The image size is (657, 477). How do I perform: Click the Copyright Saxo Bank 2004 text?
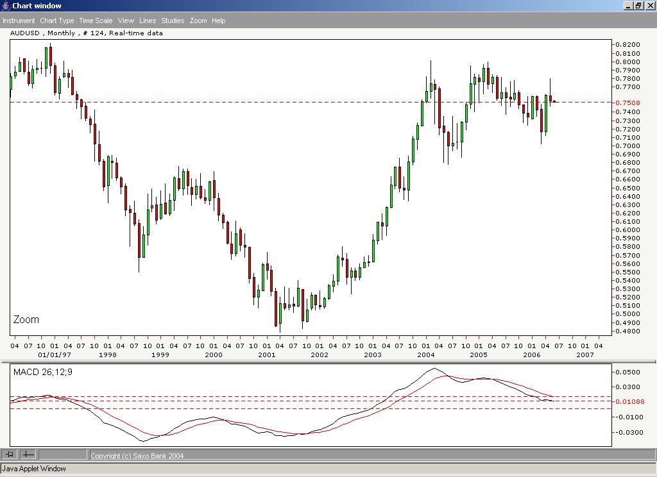tap(136, 455)
